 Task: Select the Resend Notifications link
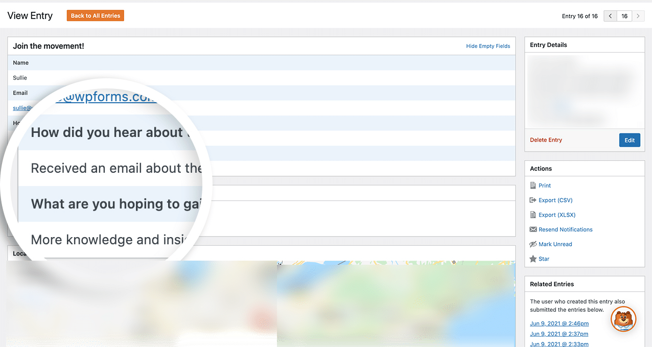click(566, 229)
